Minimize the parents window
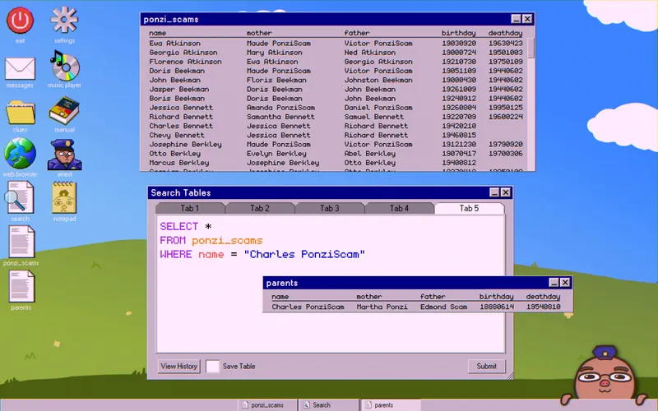 554,282
